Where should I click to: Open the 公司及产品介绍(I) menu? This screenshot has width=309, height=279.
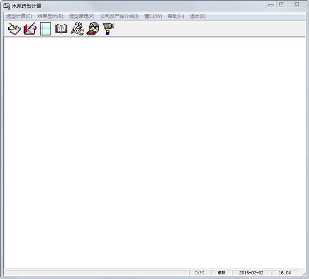(x=119, y=16)
